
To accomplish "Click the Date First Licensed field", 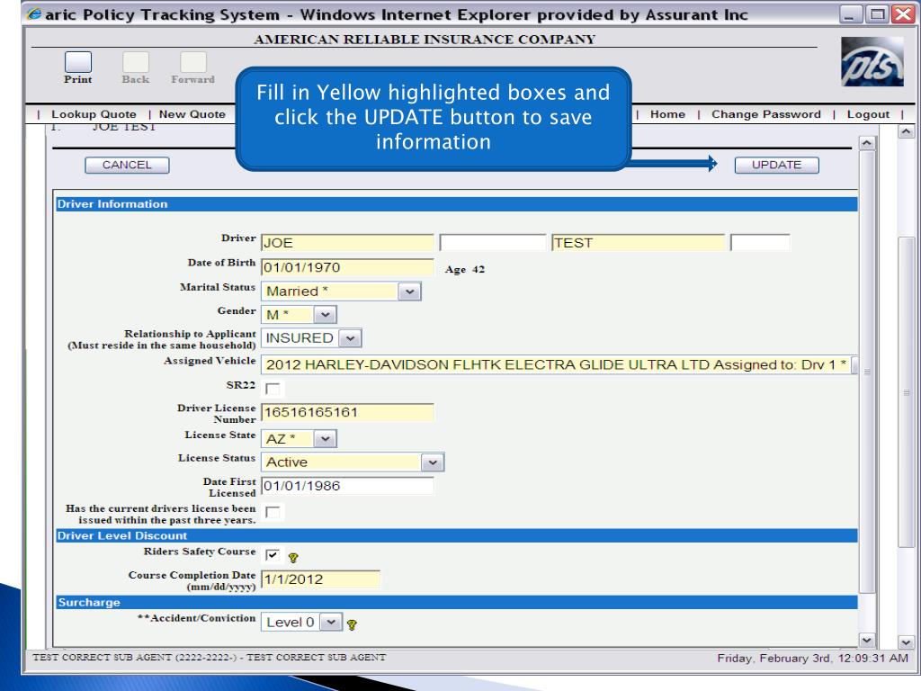I will 347,486.
